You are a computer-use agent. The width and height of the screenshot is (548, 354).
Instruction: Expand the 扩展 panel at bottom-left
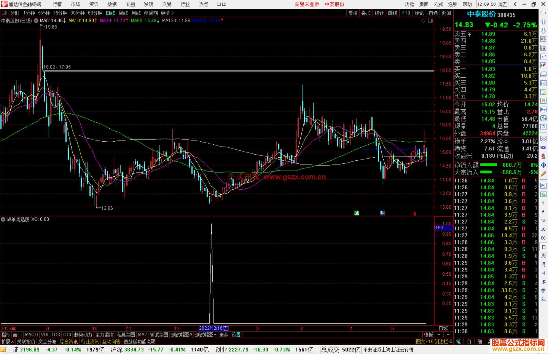(x=7, y=342)
